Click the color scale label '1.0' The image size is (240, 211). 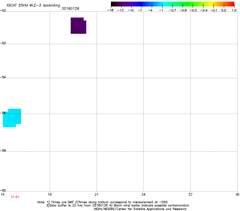[x=234, y=10]
